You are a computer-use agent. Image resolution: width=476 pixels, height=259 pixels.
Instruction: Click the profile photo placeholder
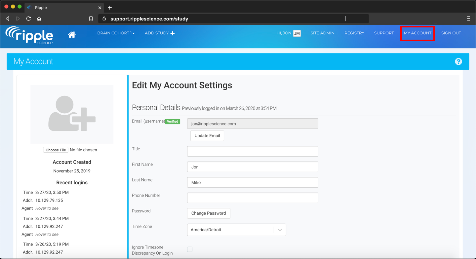click(72, 114)
